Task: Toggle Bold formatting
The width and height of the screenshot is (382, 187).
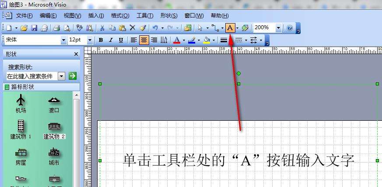Action: click(x=101, y=40)
